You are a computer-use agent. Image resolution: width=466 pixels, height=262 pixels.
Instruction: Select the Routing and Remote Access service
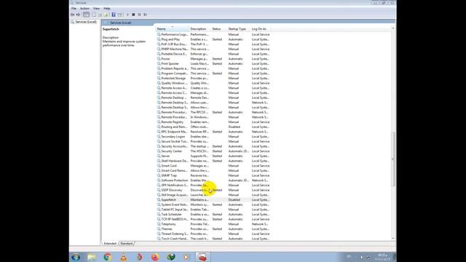coord(213,127)
